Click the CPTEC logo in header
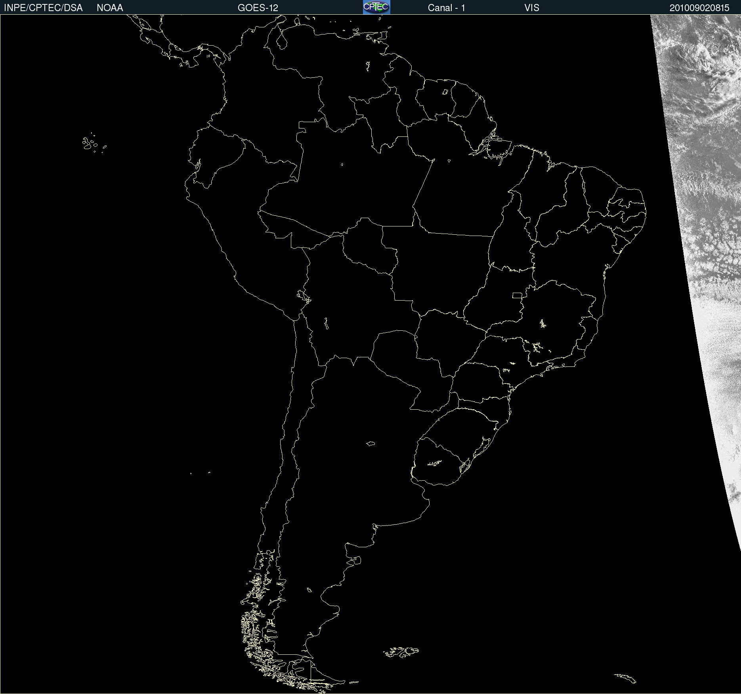 376,7
